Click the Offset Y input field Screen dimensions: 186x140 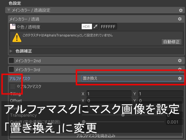pyautogui.click(x=161, y=100)
